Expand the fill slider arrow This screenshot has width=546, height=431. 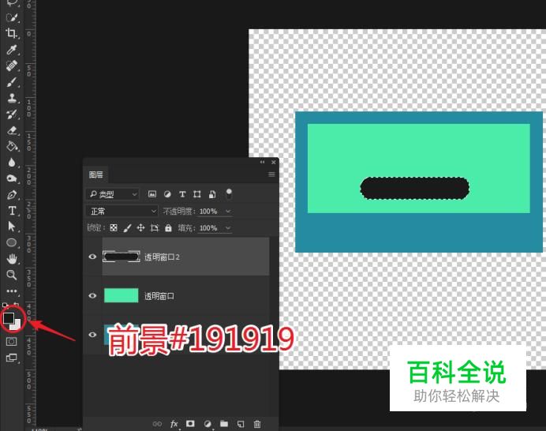[x=228, y=228]
